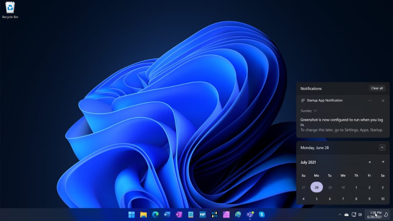Viewport: 393px width, 221px height.
Task: Collapse the calendar with chevron button
Action: click(382, 148)
